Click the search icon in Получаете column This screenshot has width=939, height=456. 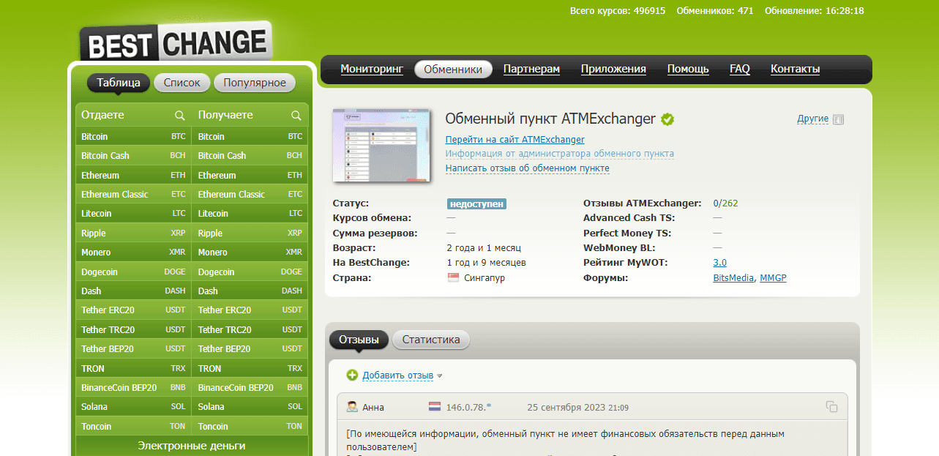[x=296, y=116]
